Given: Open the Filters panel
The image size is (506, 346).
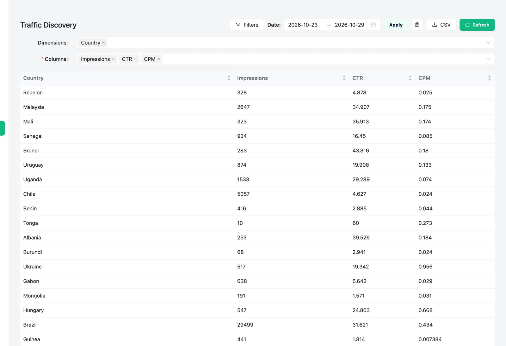Looking at the screenshot, I should [247, 25].
